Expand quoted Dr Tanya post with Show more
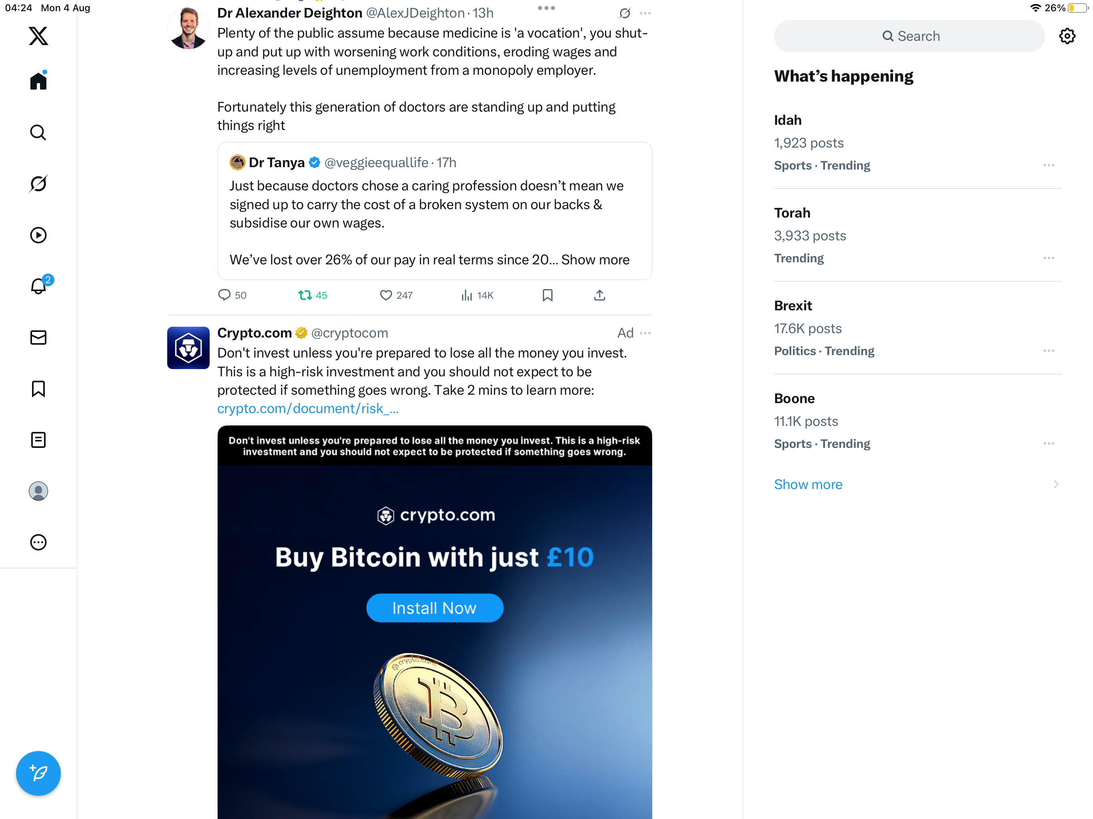The image size is (1093, 819). tap(595, 260)
